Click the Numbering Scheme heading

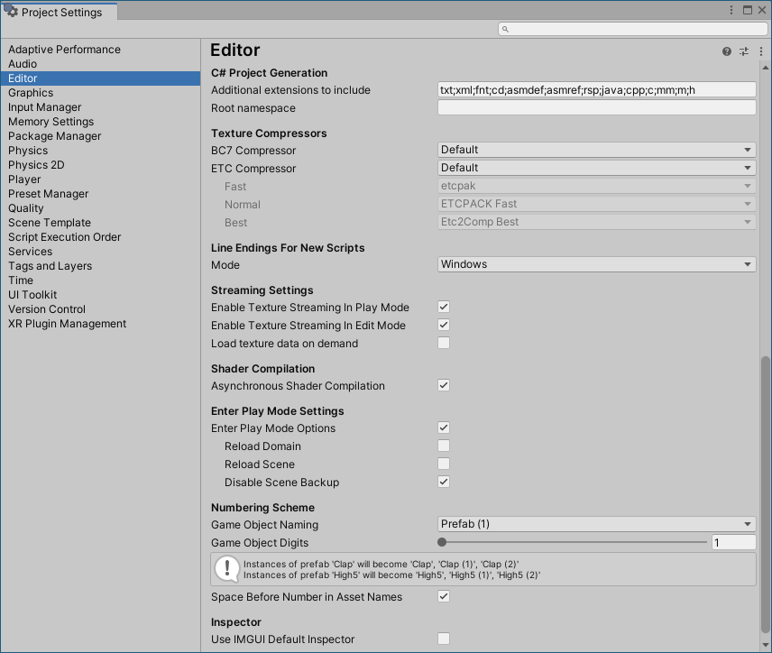tap(262, 508)
